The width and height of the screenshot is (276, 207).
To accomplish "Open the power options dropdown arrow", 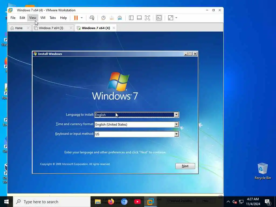I will [x=82, y=18].
